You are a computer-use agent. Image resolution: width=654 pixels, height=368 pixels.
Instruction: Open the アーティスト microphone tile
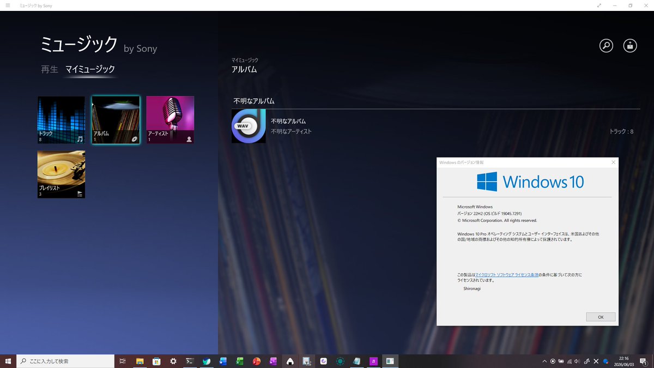[170, 120]
